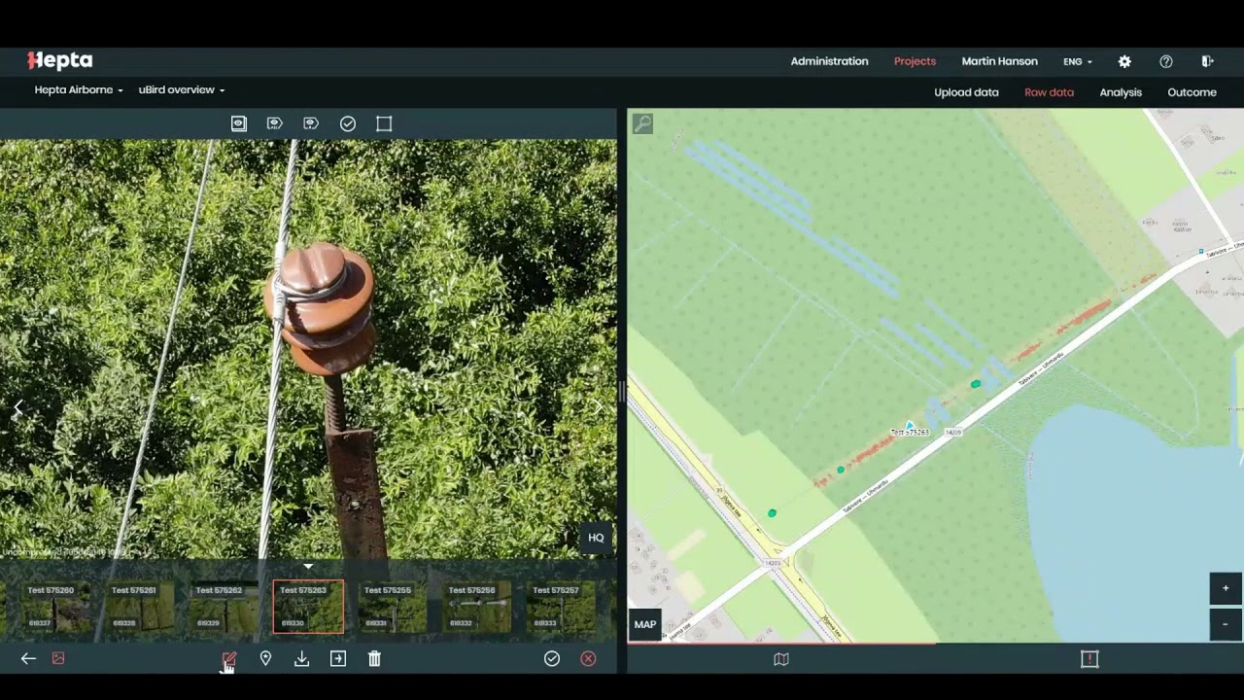Image resolution: width=1244 pixels, height=700 pixels.
Task: Click the red cancel X circle icon
Action: pyautogui.click(x=588, y=659)
